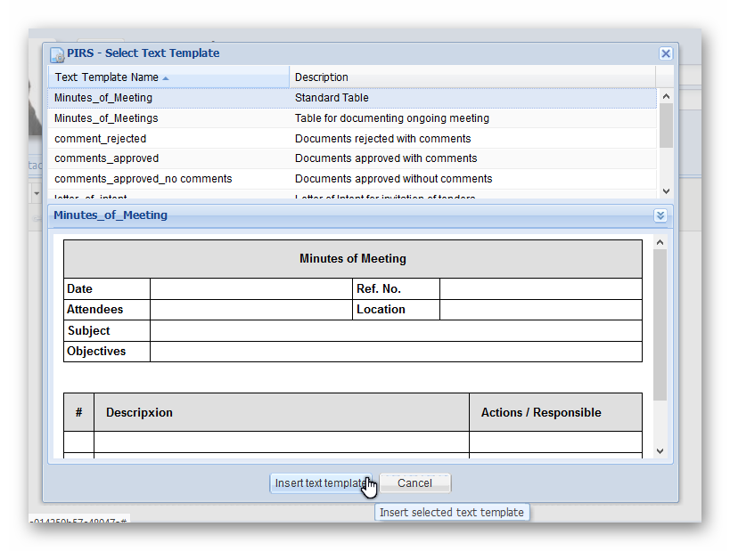Click the template list scrollbar thumb
Screen dimensions: 730x551
666,126
